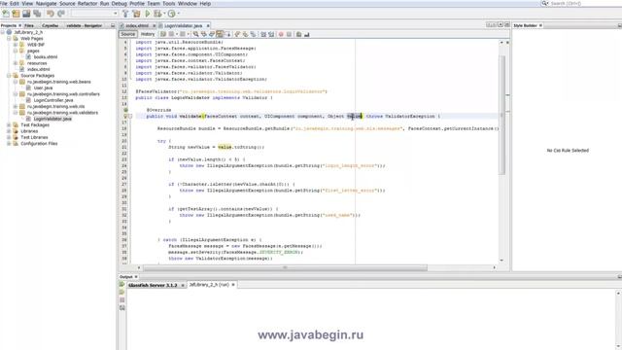Click the Debug Project toolbar icon

[157, 14]
